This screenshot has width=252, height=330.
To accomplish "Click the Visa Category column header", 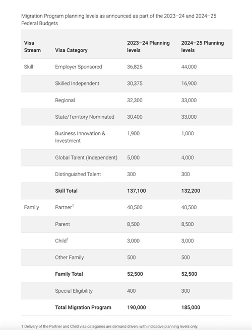I will click(71, 50).
